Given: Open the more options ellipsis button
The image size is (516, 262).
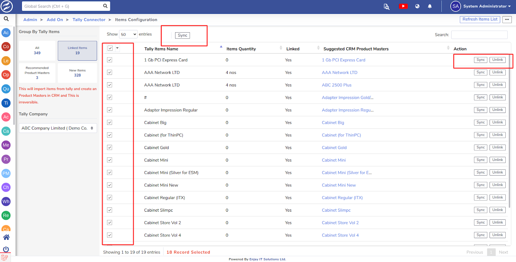Looking at the screenshot, I should pos(507,19).
